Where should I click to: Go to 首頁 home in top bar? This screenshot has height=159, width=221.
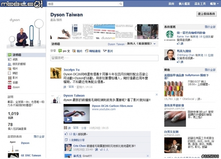tap(171, 4)
